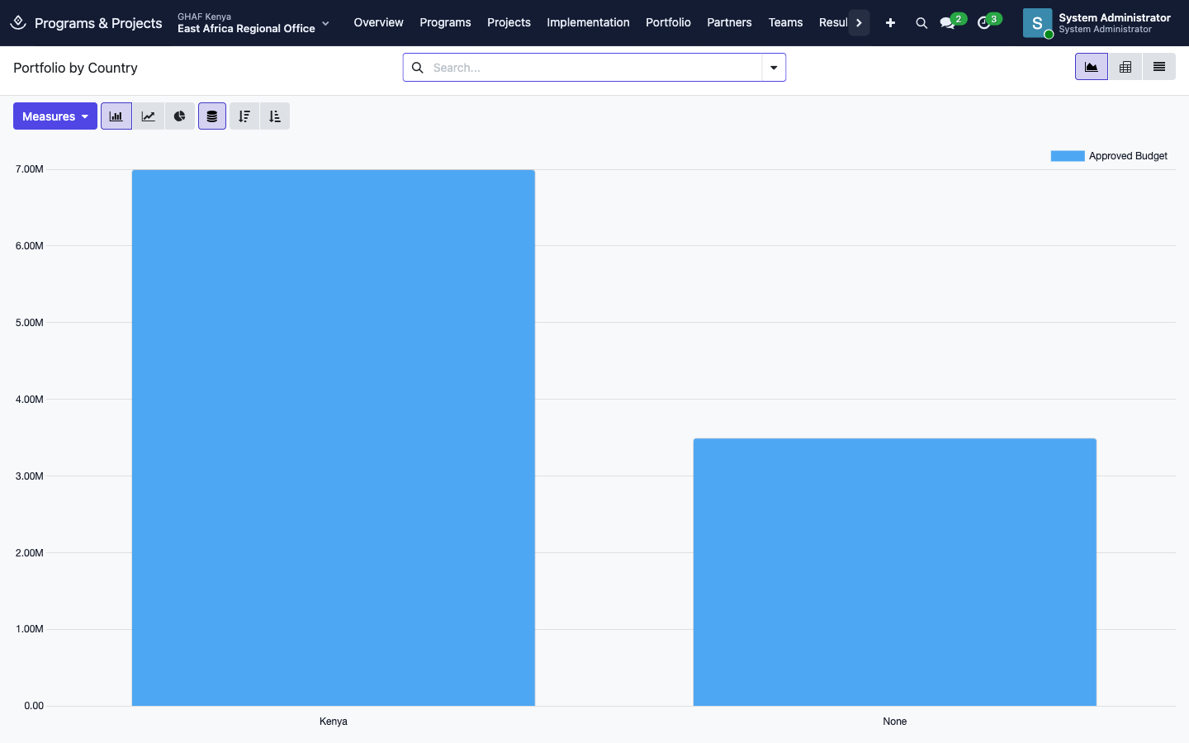Click the 7.00M axis value
The height and width of the screenshot is (743, 1189).
click(x=30, y=169)
